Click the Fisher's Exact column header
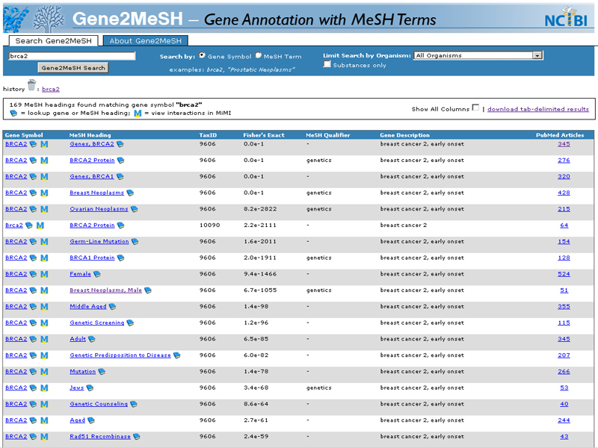 coord(264,135)
